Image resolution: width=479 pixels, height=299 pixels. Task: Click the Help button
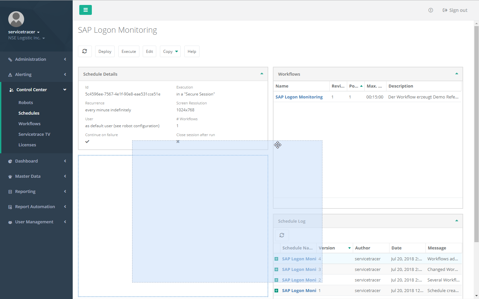coord(192,51)
